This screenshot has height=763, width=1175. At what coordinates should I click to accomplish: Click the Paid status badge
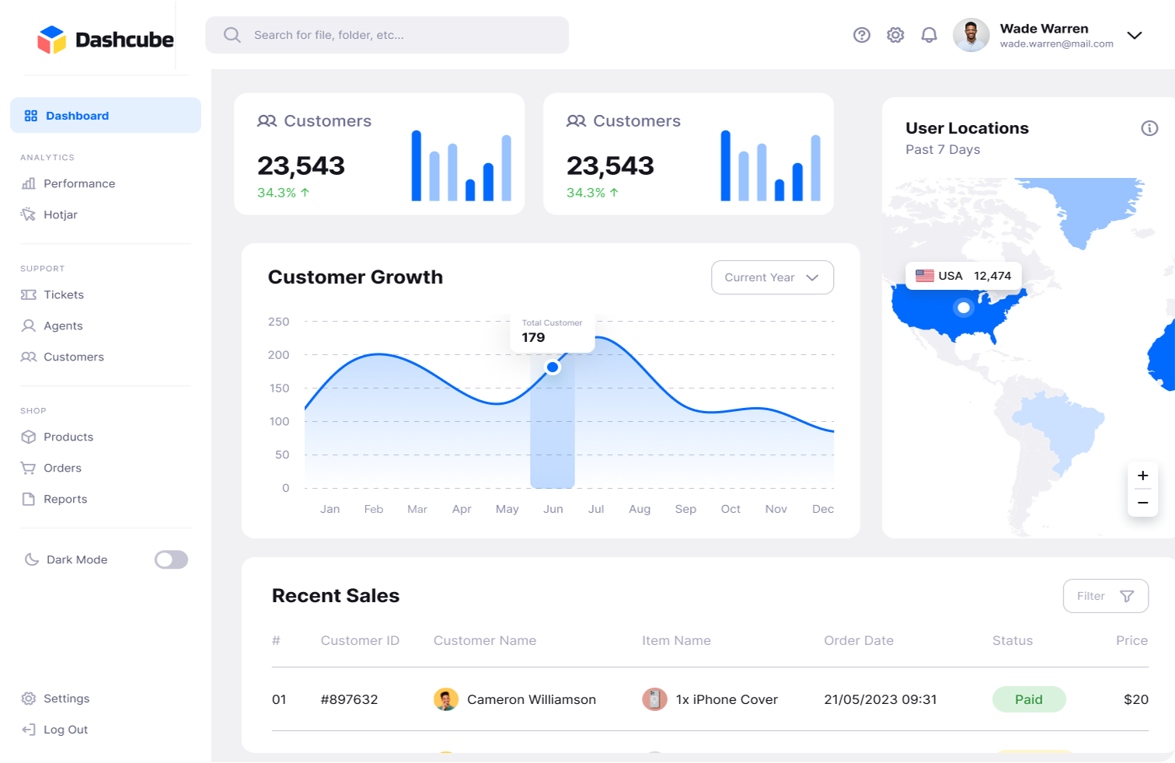(x=1029, y=699)
